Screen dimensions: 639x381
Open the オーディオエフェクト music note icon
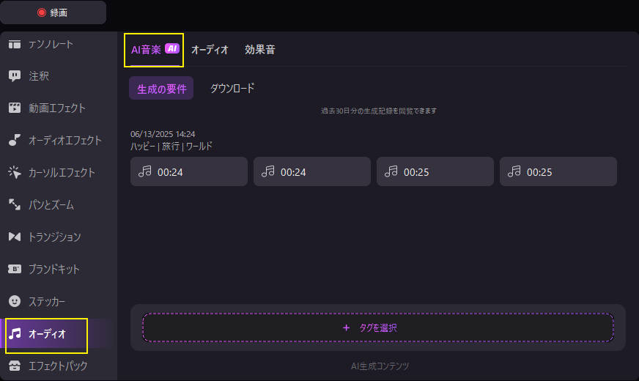pos(15,140)
